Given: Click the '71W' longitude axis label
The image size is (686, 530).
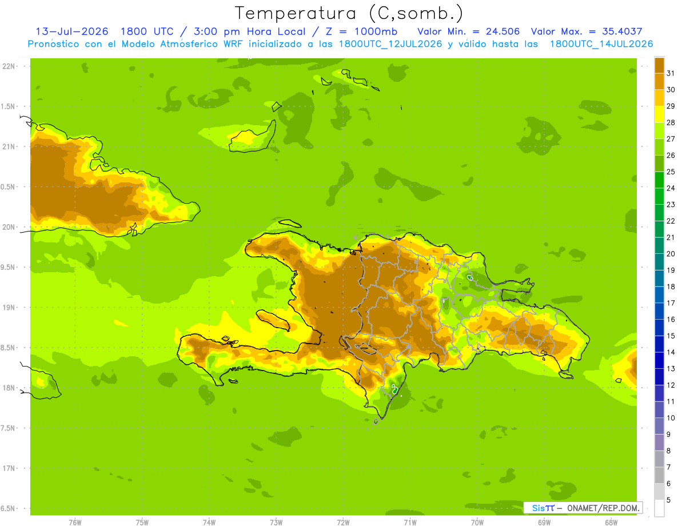Looking at the screenshot, I should [410, 522].
